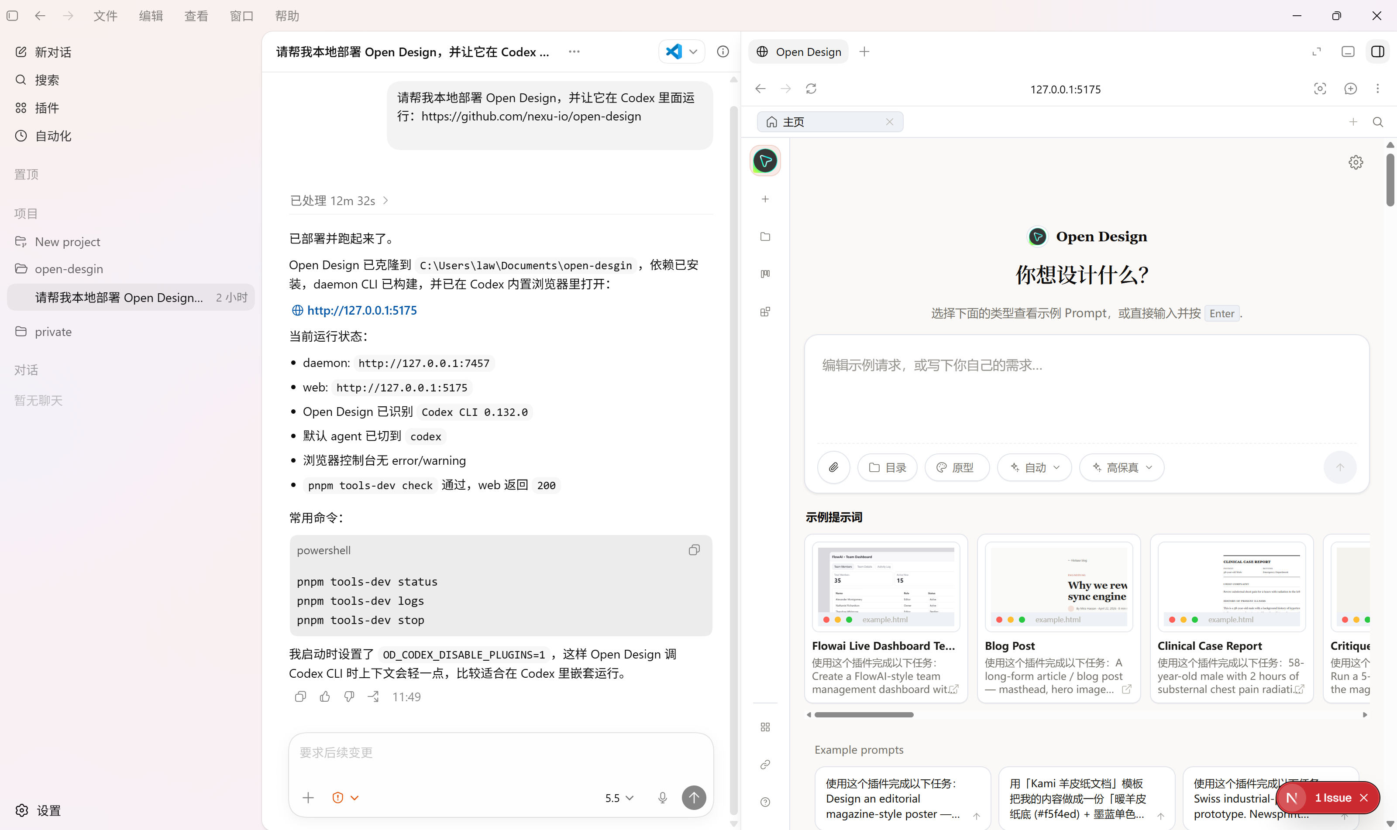Click the 目录 button
Image resolution: width=1397 pixels, height=830 pixels.
click(888, 467)
